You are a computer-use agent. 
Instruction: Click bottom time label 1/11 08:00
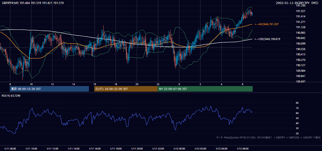point(10,149)
